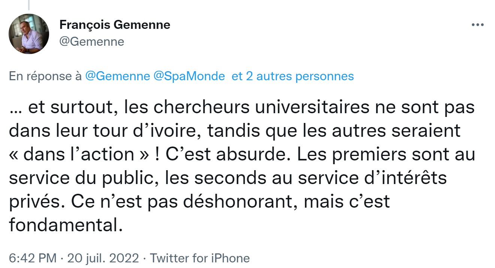Screen dimensions: 495x268
Task: Click the date 20 juil. 2022
Action: 103,258
